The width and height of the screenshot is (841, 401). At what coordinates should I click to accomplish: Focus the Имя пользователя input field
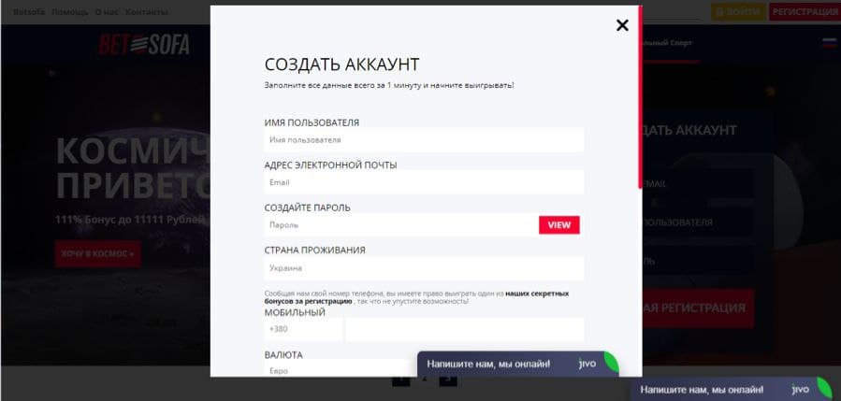click(x=424, y=140)
